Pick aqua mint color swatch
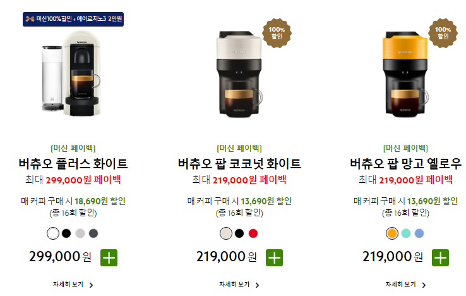 406,233
